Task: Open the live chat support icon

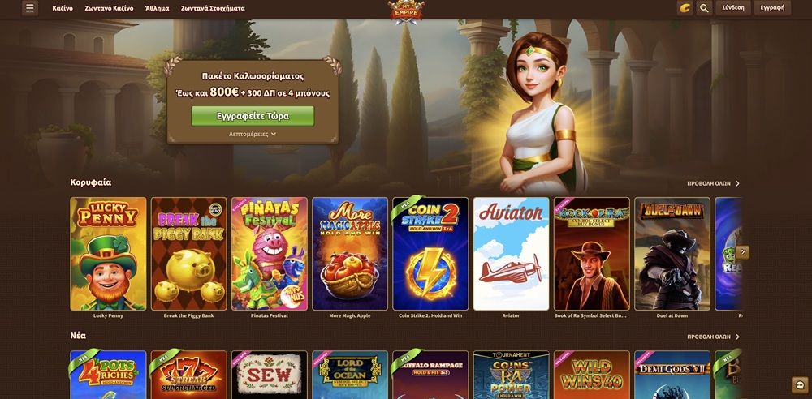Action: pos(800,384)
